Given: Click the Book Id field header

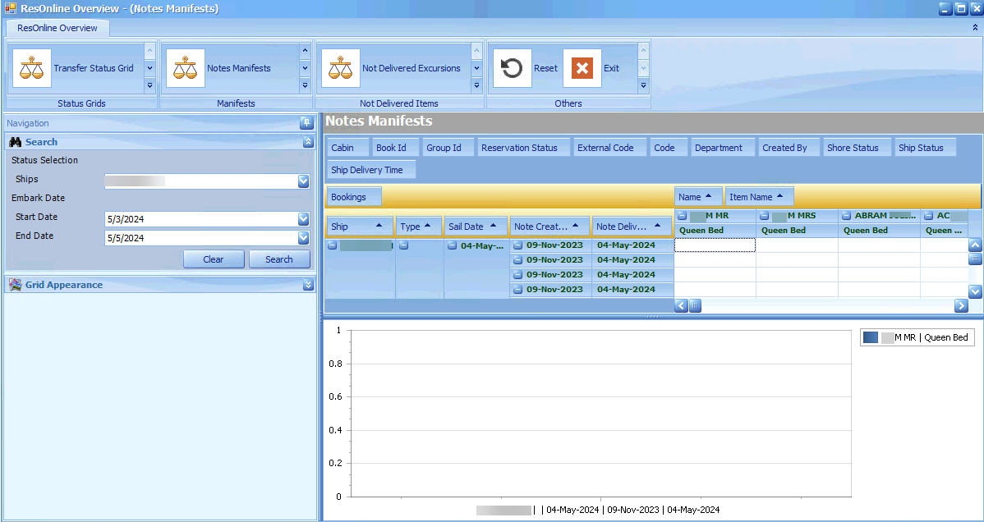Looking at the screenshot, I should tap(396, 148).
